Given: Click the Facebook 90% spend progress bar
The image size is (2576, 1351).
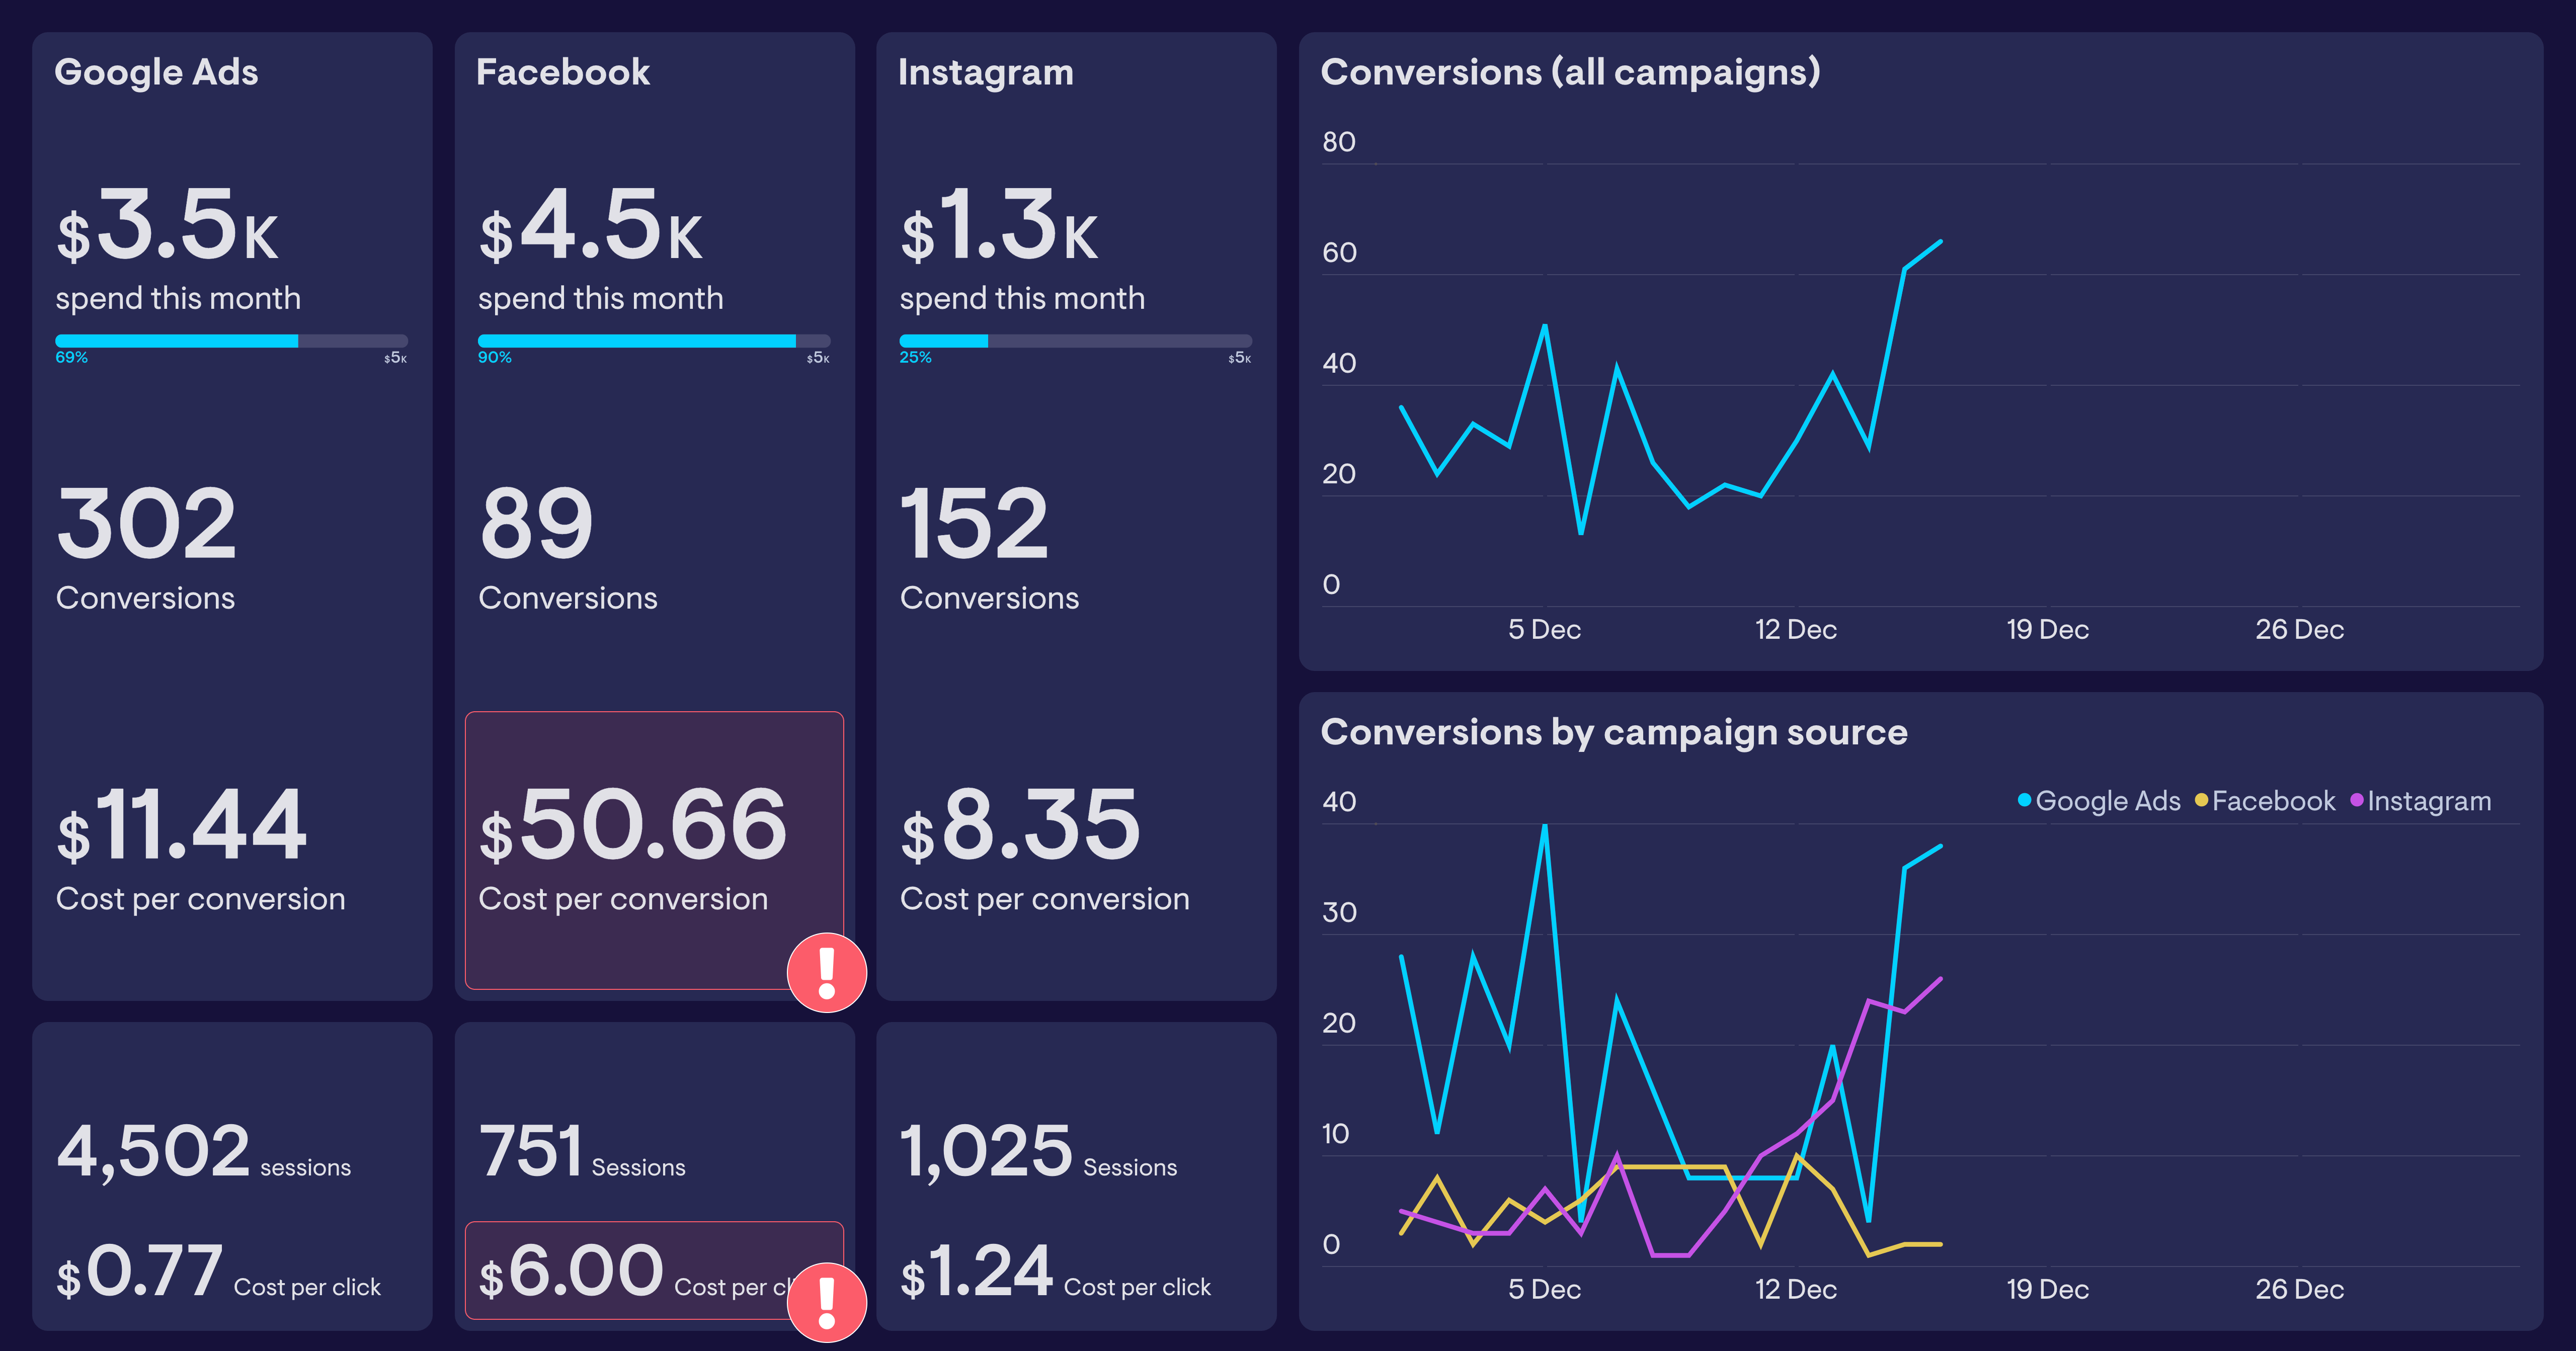Looking at the screenshot, I should point(653,341).
